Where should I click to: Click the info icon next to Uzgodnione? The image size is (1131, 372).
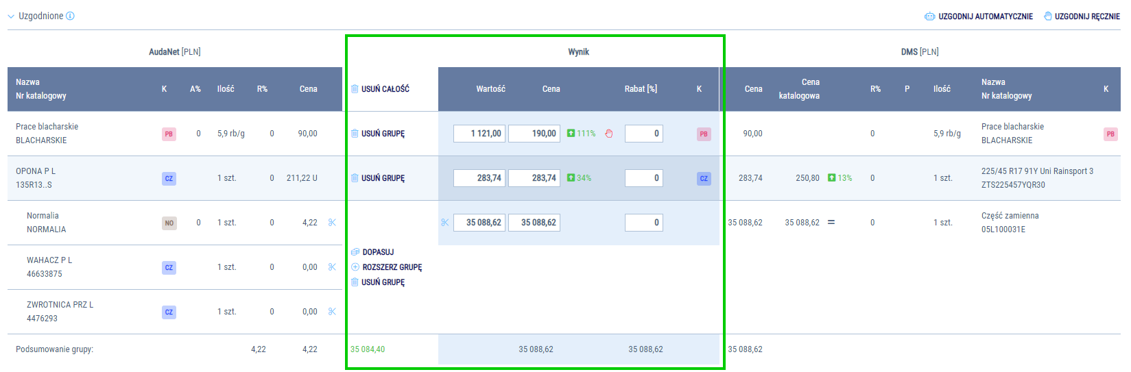(70, 16)
